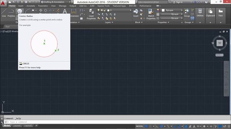Choose the Circle tool in ribbon

point(19,11)
